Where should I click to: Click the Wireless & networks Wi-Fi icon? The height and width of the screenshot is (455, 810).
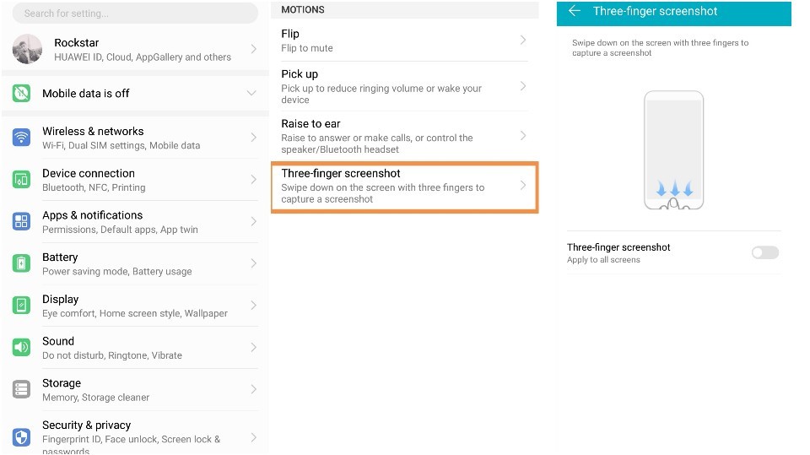(x=22, y=138)
